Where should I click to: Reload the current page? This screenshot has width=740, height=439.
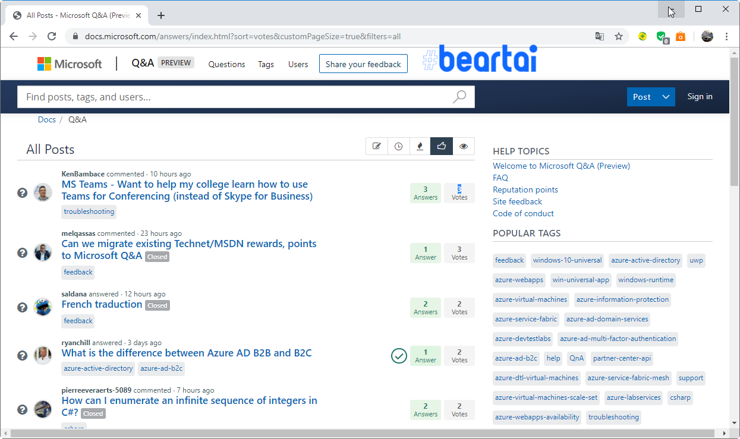tap(52, 36)
